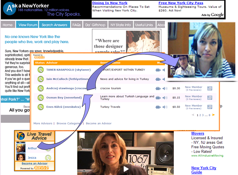Open New York City Guide link
The width and height of the screenshot is (238, 175).
click(x=204, y=170)
